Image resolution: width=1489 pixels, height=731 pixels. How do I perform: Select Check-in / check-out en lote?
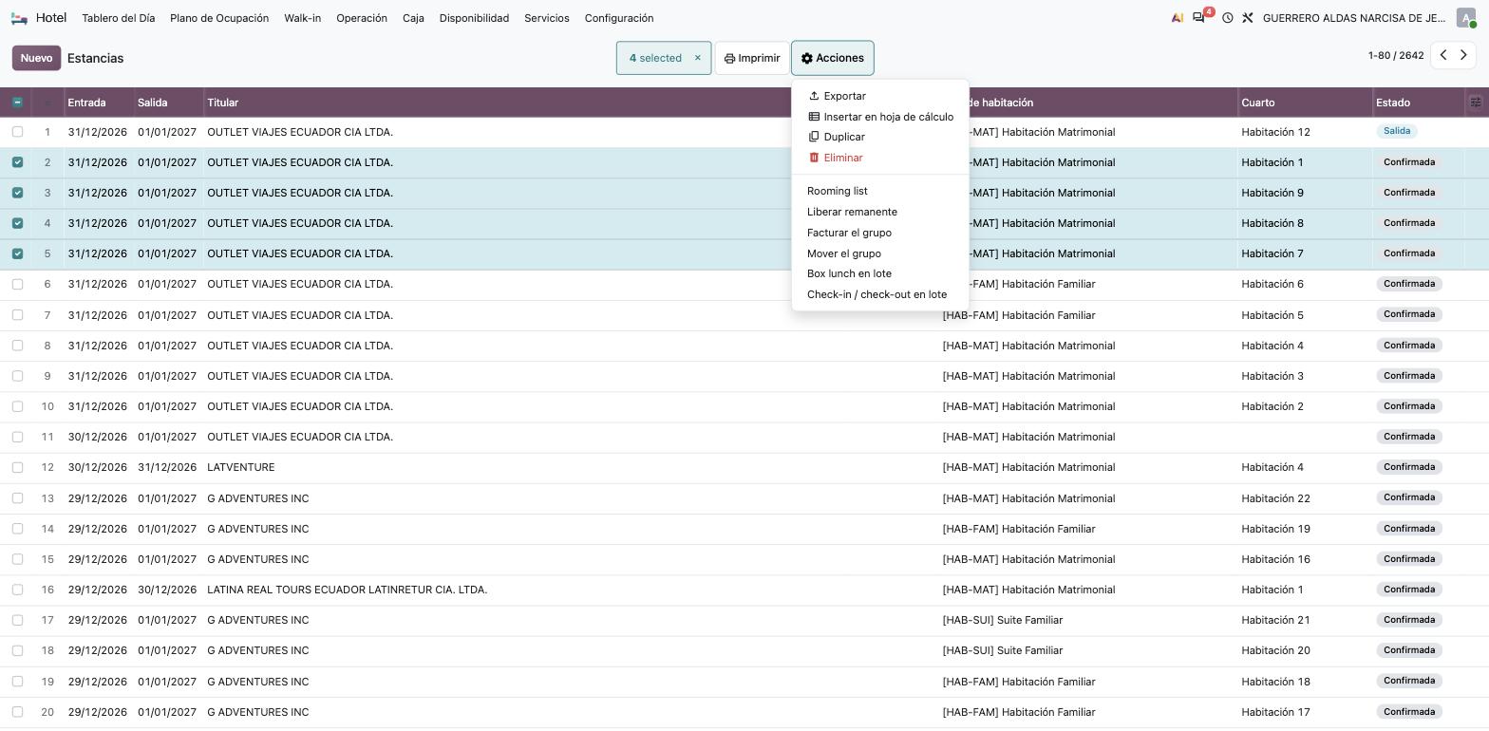point(876,294)
